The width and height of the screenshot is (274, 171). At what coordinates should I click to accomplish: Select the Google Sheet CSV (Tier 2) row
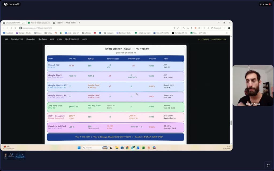click(116, 76)
